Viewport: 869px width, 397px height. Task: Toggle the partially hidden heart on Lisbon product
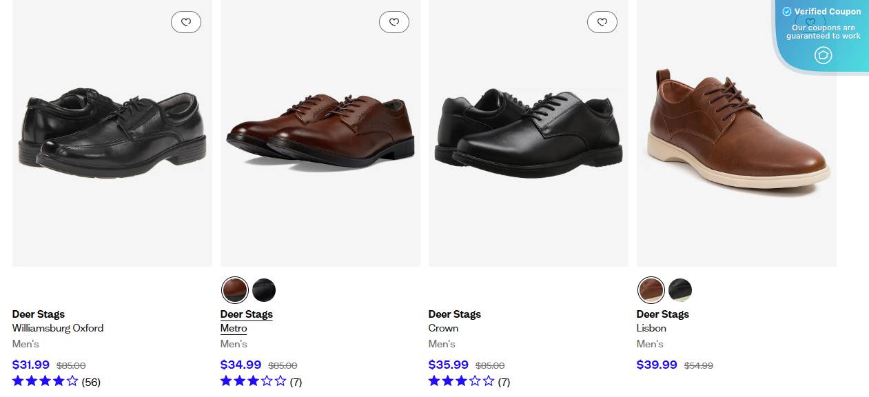(x=810, y=23)
